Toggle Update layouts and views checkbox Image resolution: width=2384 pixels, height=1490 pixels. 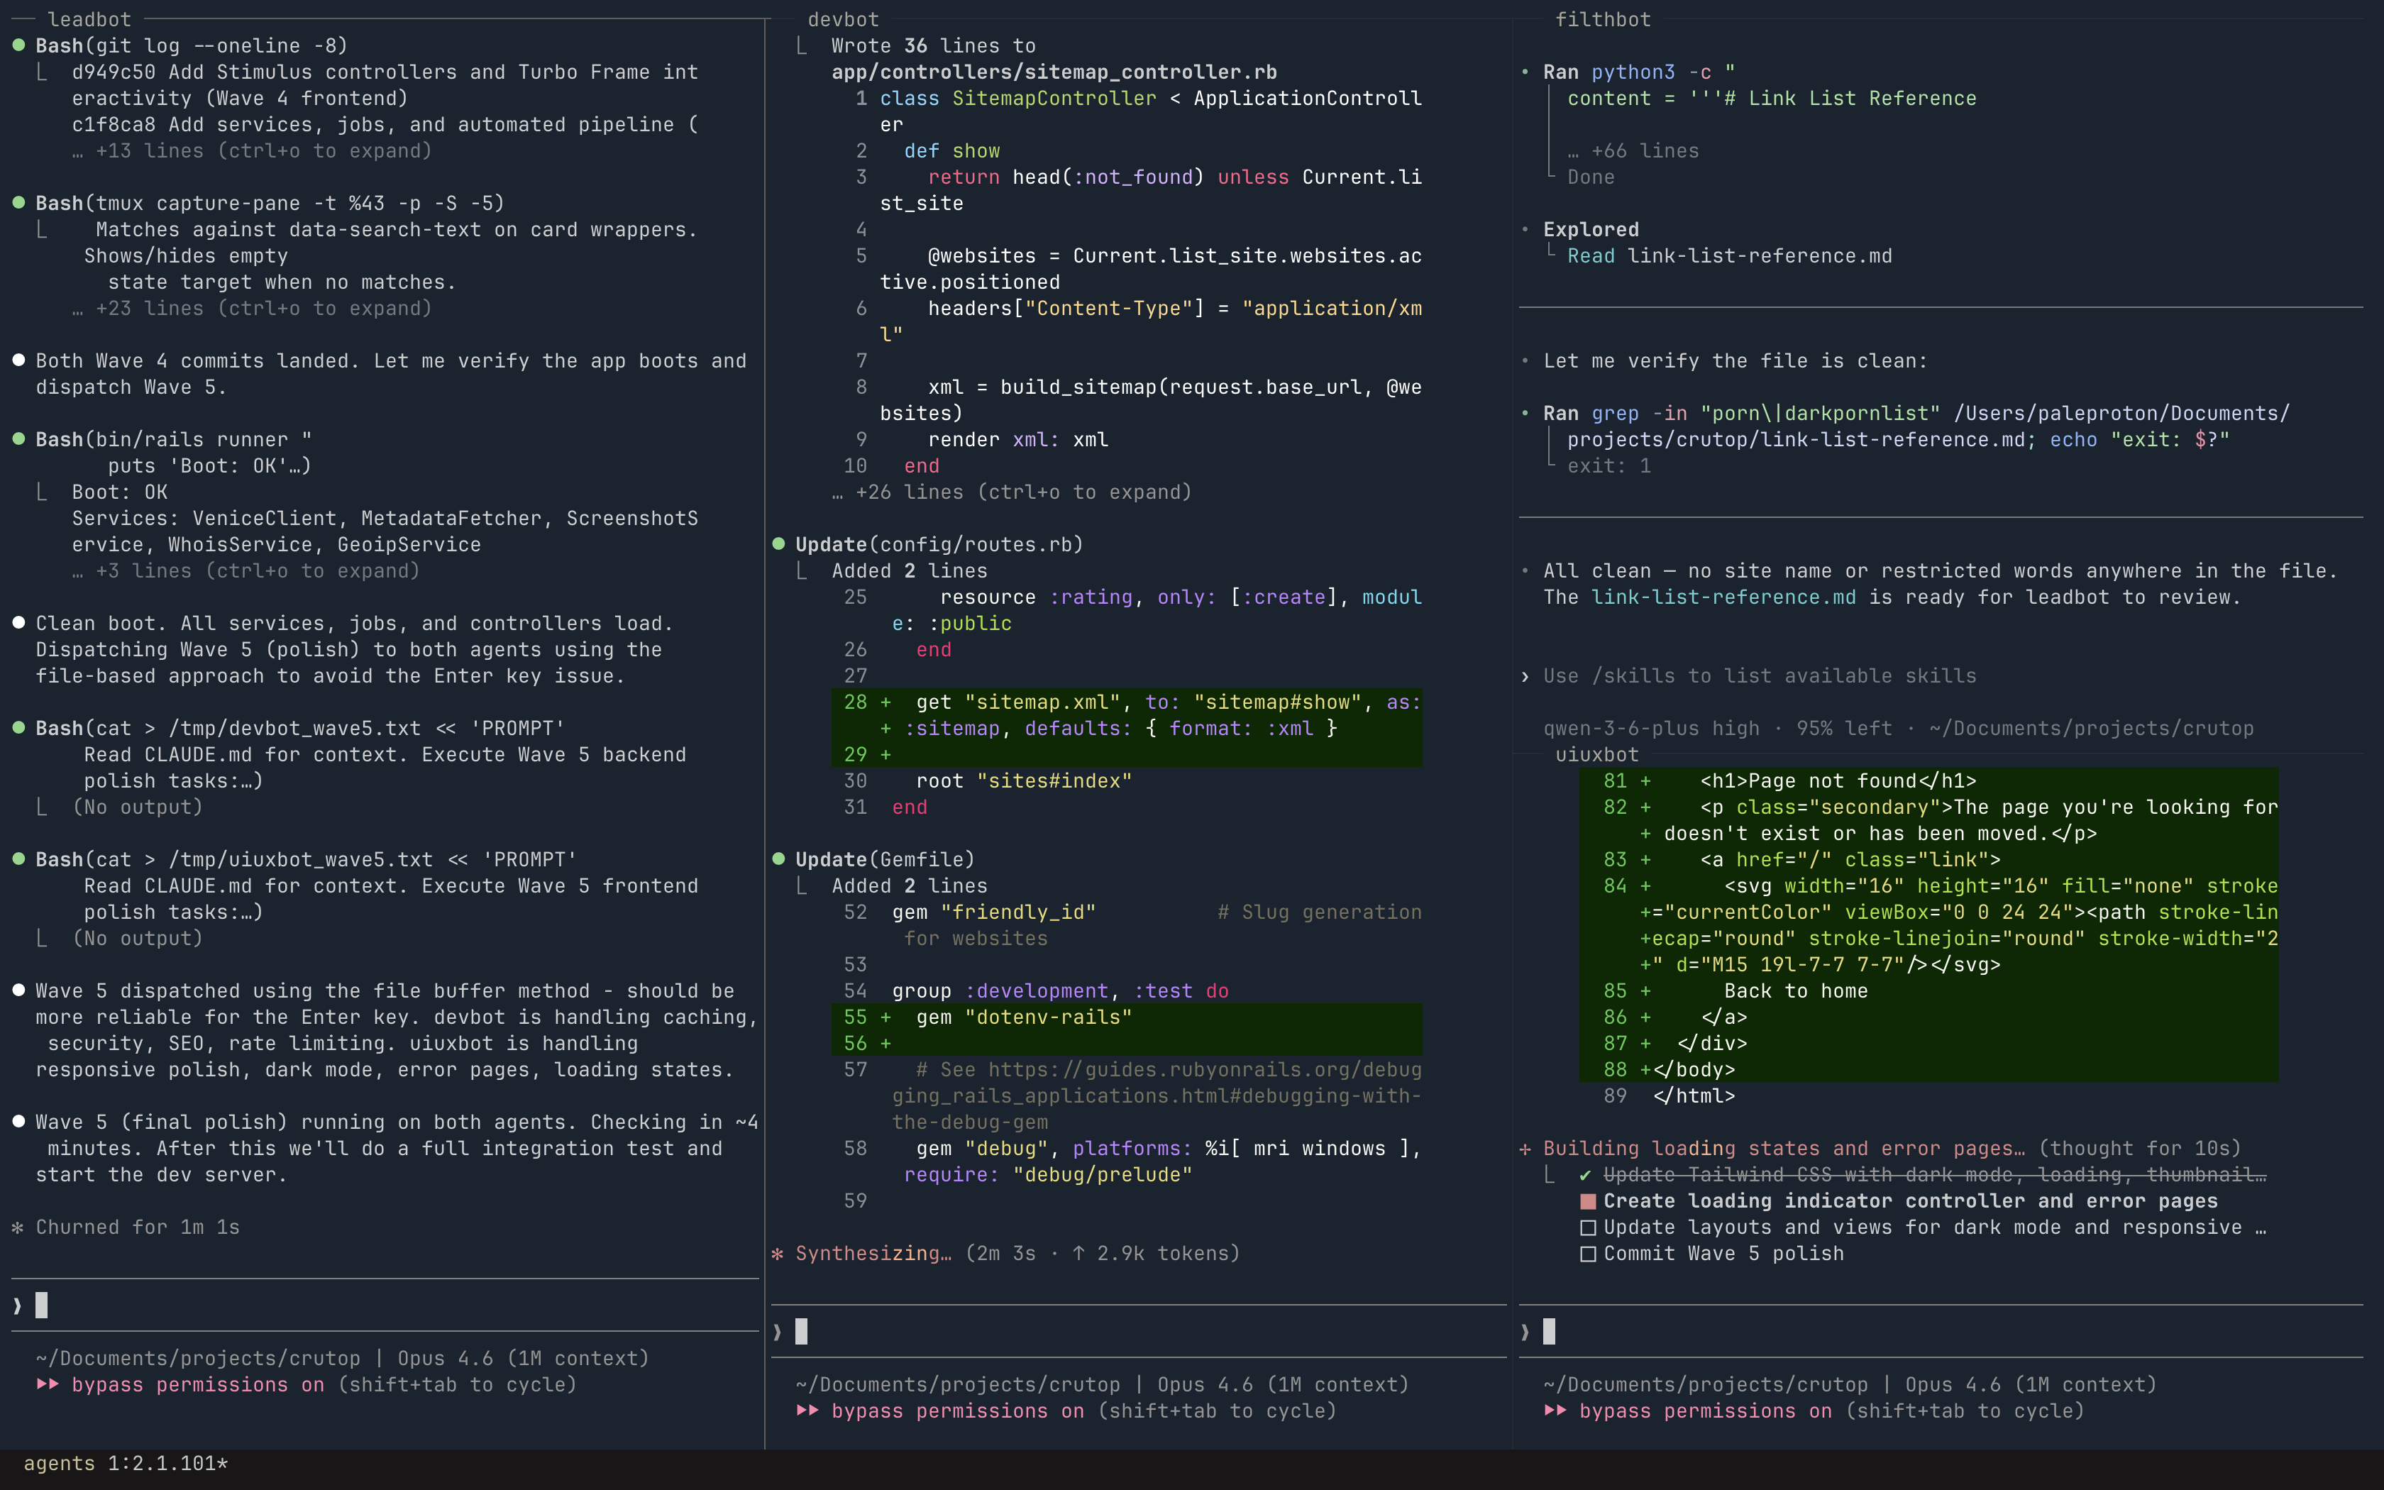click(x=1587, y=1227)
